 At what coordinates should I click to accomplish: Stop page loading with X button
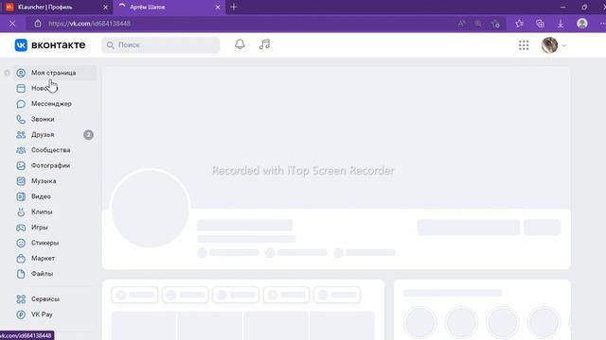point(12,24)
